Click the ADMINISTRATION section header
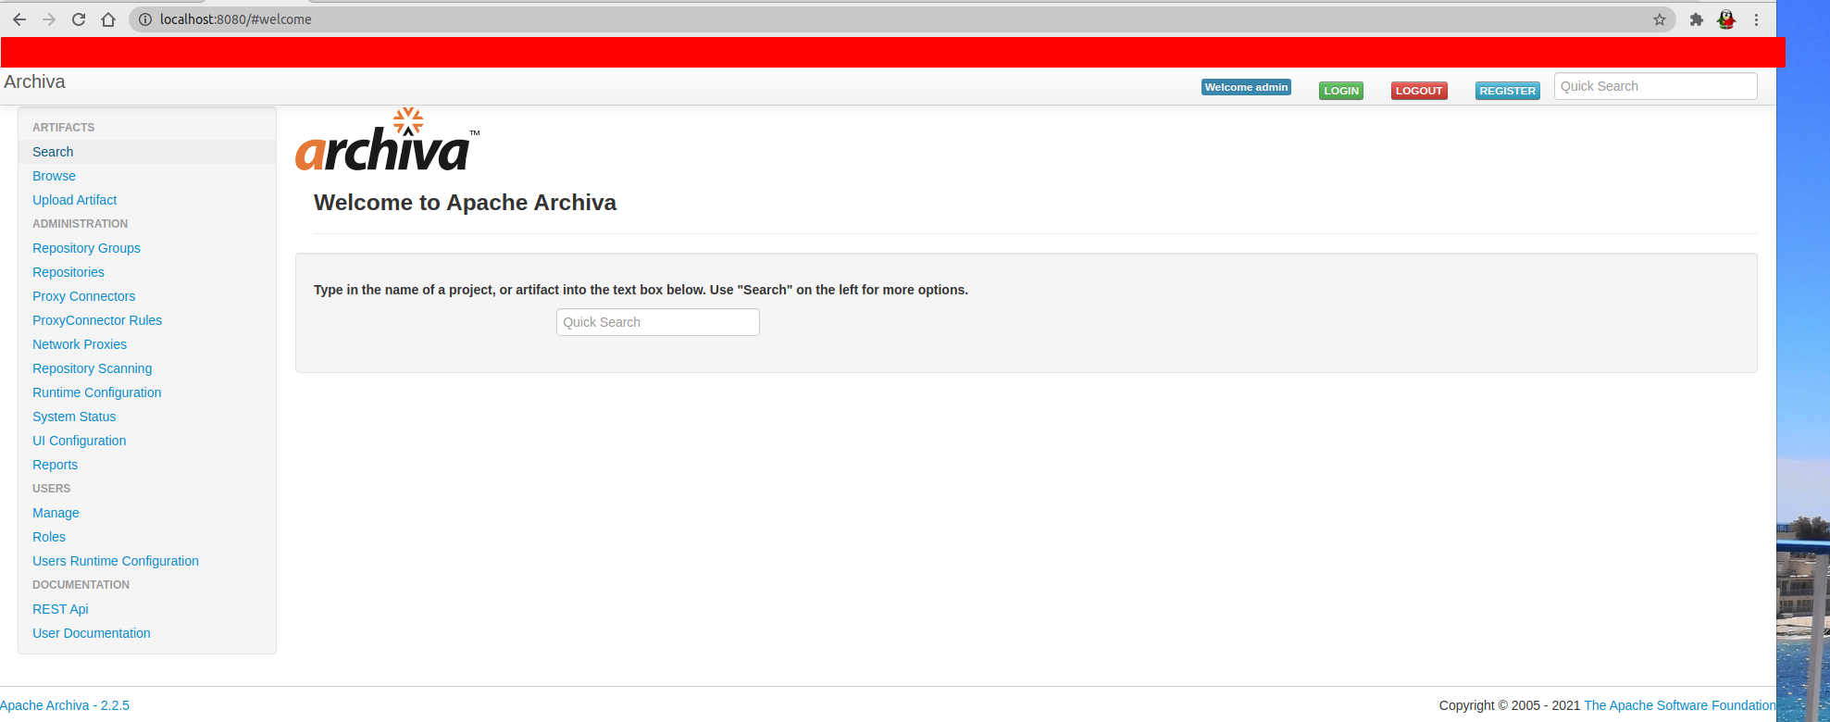Viewport: 1830px width, 722px height. click(80, 224)
